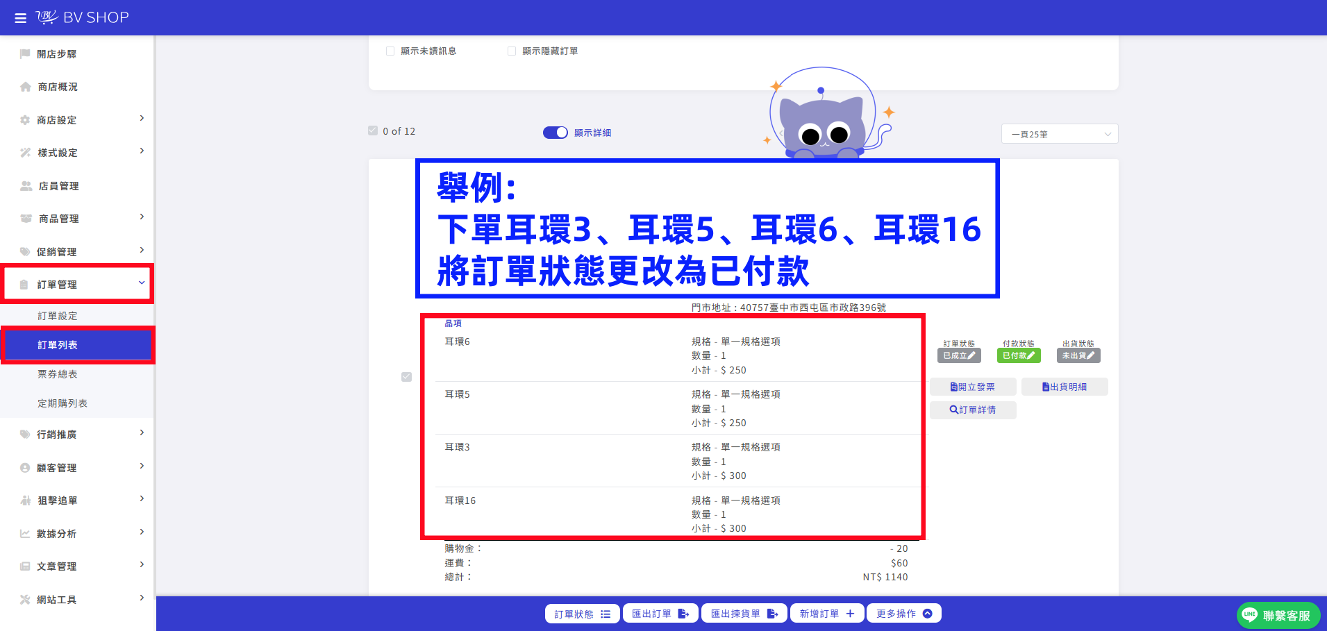
Task: Click the 匯出訂單 button
Action: (x=660, y=614)
